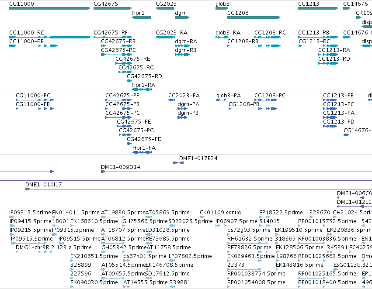The height and width of the screenshot is (289, 372).
Task: Select transcript CG42675-RF
Action: [x=111, y=33]
